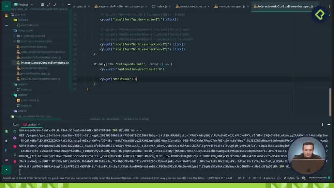Open aserciones.spec.js in project tree
This screenshot has height=188, width=334.
point(32,47)
